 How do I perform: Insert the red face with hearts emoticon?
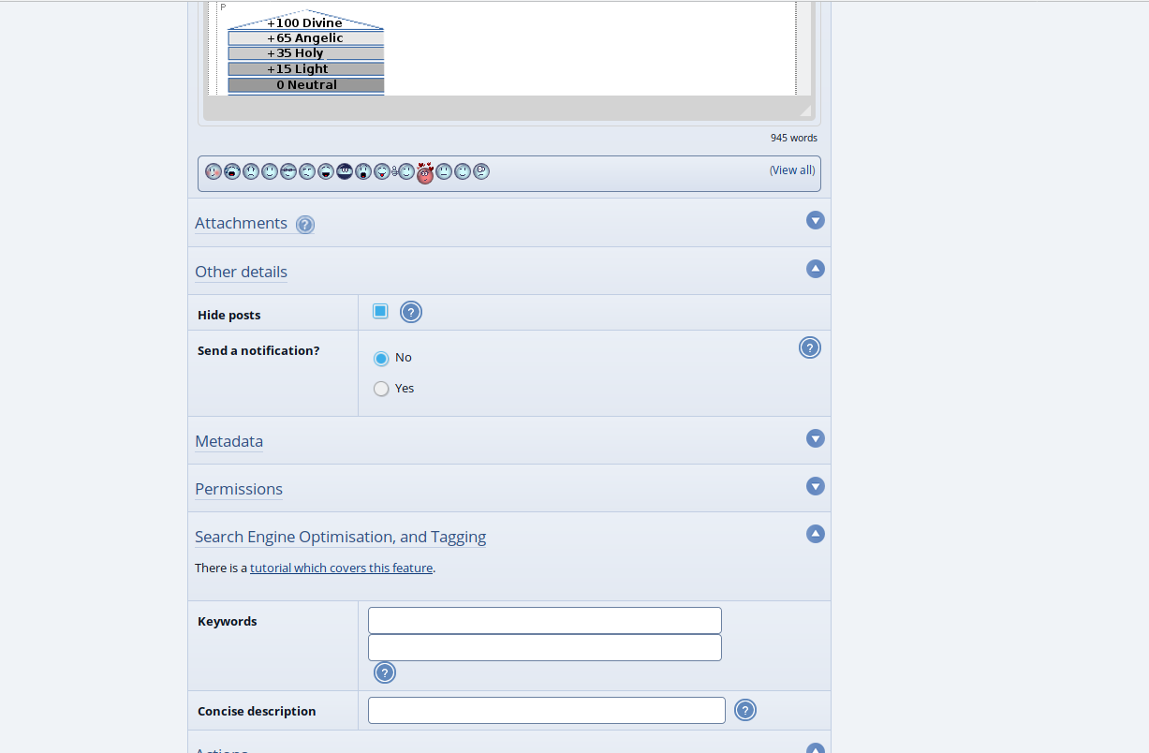point(425,172)
